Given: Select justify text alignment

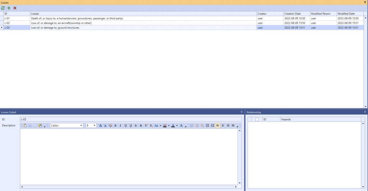Looking at the screenshot, I should tap(233, 125).
